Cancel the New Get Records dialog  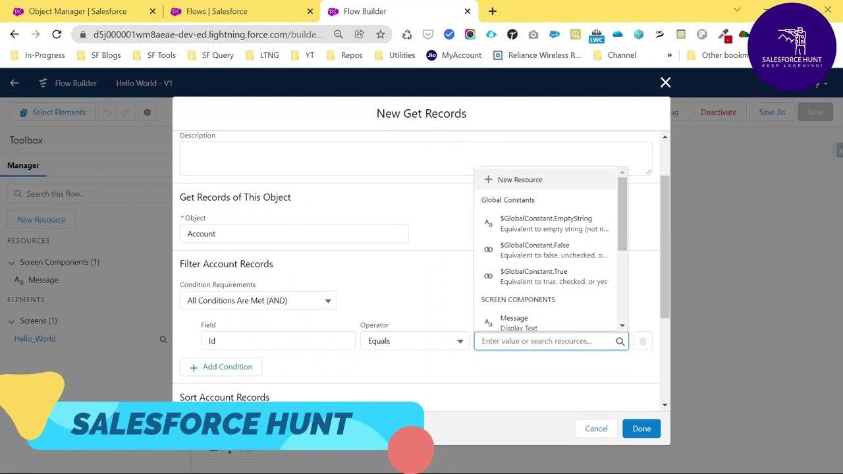coord(596,429)
